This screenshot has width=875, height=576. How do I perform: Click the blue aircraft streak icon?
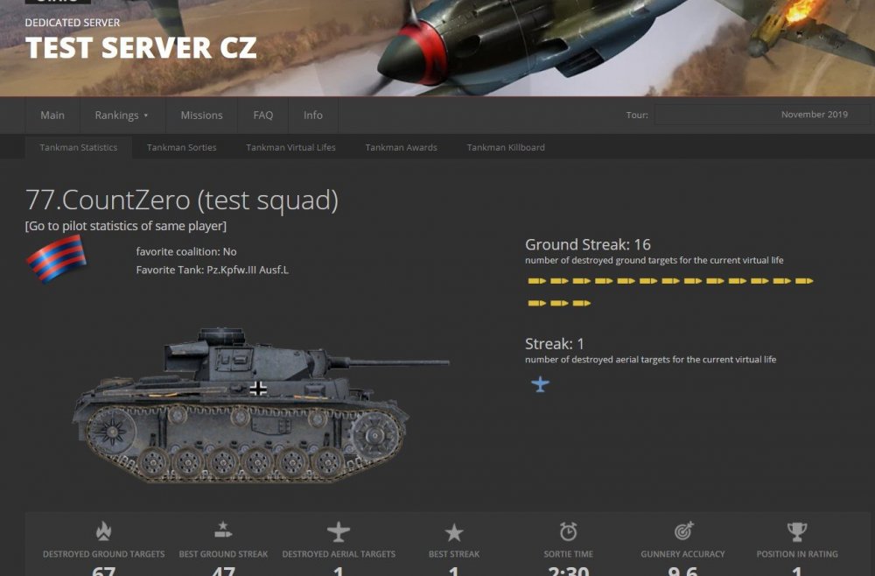pos(540,384)
